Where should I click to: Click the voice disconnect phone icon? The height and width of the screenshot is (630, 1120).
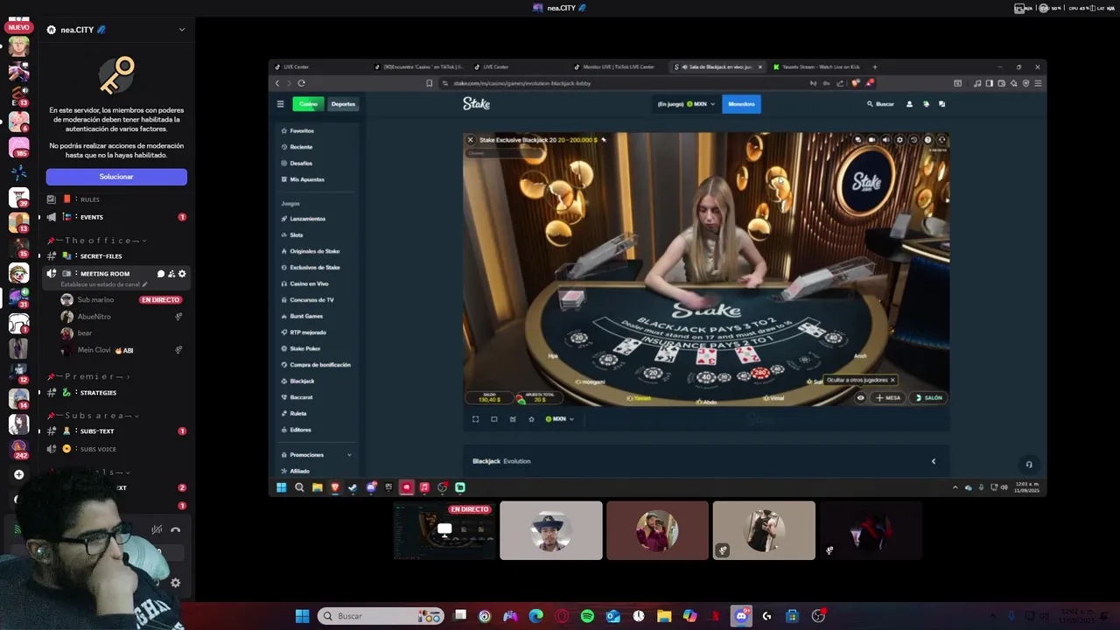tap(175, 529)
